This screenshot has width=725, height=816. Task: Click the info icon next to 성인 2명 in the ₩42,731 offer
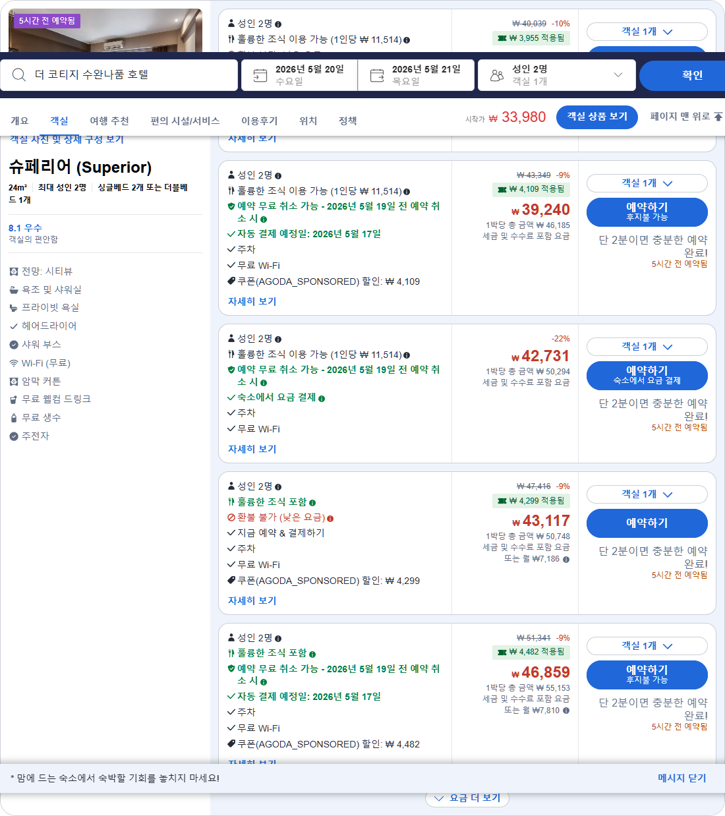[278, 339]
